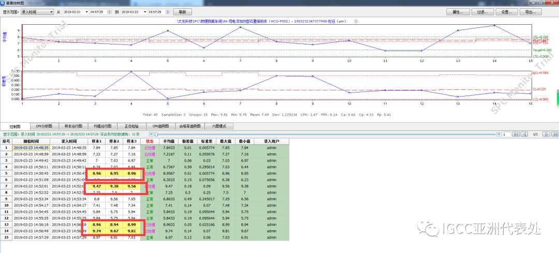Open the 设置... settings button
The width and height of the screenshot is (559, 253).
506,11
